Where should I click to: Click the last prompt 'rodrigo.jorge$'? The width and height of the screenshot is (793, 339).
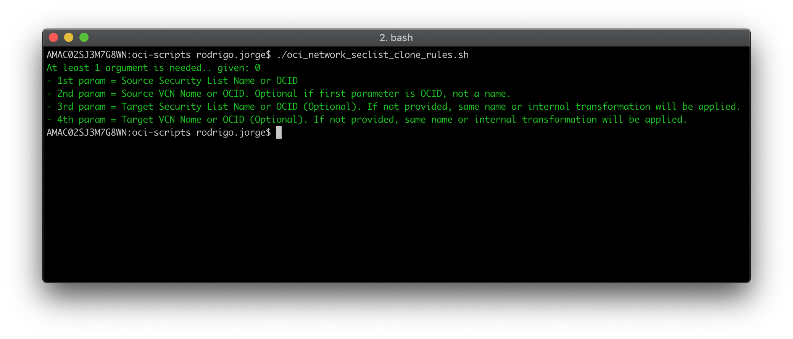click(234, 133)
